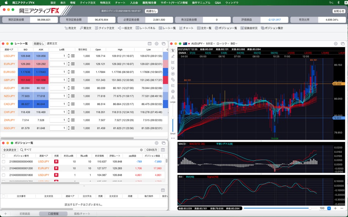
Task: Open the 履歴/報告書 menu
Action: [149, 3]
